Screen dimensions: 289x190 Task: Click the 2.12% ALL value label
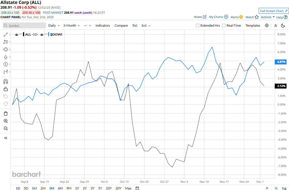coord(281,86)
